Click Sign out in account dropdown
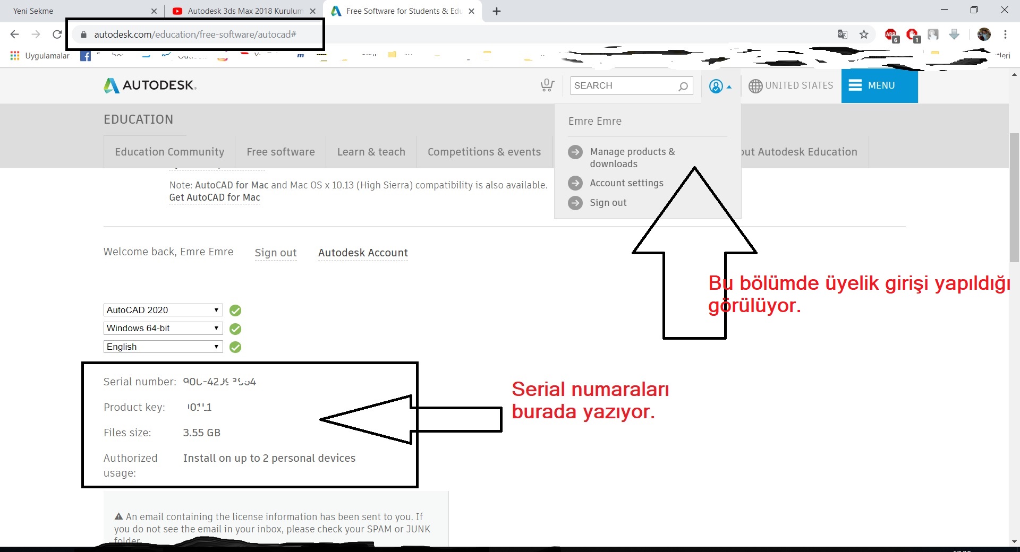This screenshot has width=1020, height=552. point(608,203)
